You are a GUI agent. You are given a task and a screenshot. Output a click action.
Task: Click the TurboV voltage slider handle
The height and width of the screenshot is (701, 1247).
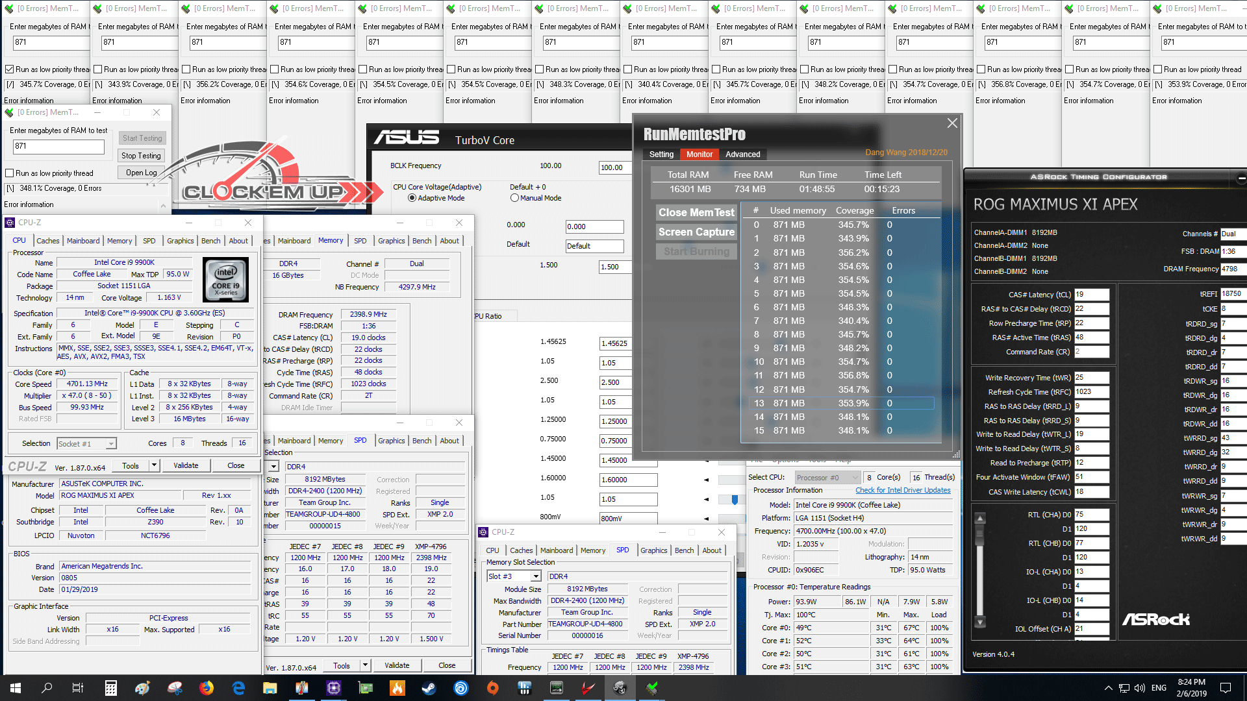click(735, 499)
